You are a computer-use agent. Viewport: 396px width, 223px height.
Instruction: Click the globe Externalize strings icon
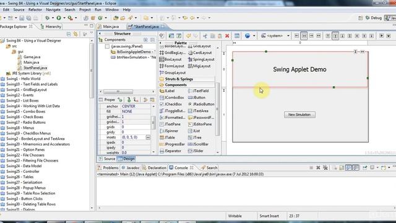(247, 36)
